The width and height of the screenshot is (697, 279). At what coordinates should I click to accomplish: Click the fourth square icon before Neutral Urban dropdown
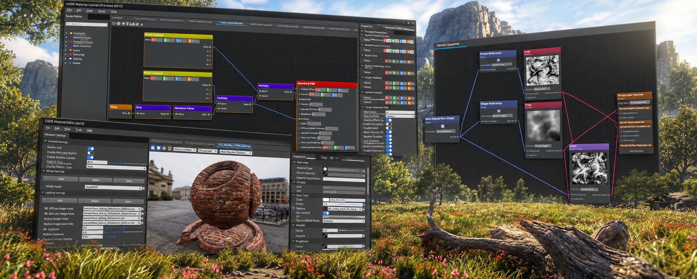(x=169, y=149)
